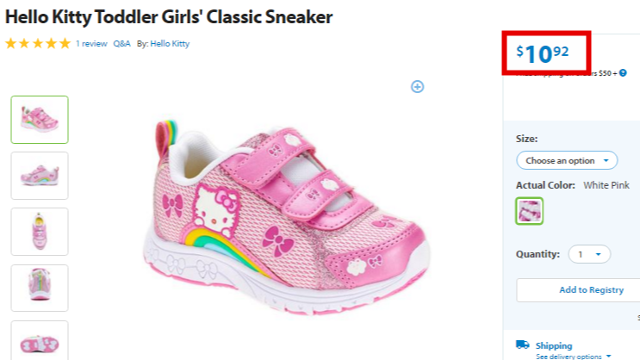Open the '1 review' link

(91, 44)
